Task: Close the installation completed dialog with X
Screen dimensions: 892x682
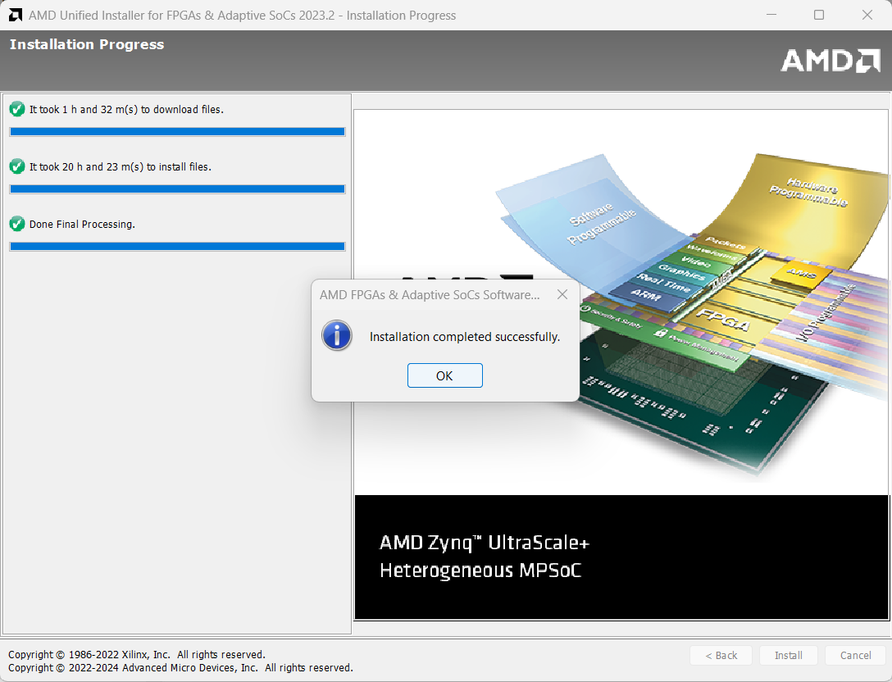Action: pos(562,295)
